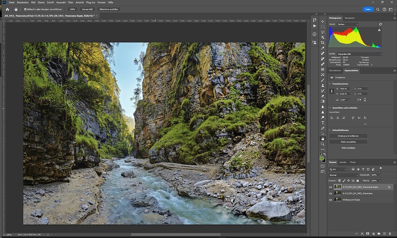
Task: Toggle 'Bildlauf in allen Fenstern durchführen' checkbox
Action: [x=25, y=9]
